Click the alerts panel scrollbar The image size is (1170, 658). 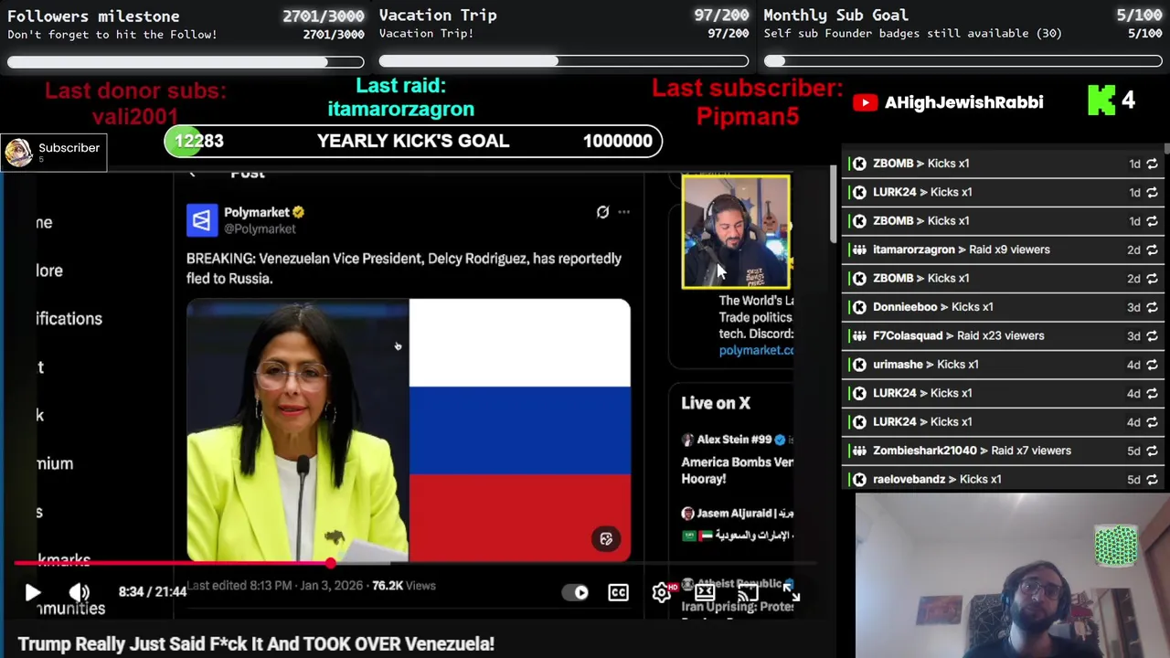1166,148
